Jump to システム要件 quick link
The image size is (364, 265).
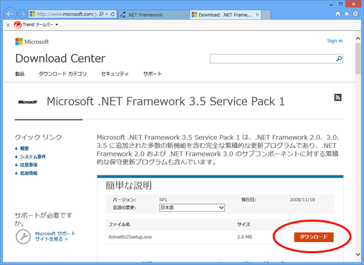33,157
